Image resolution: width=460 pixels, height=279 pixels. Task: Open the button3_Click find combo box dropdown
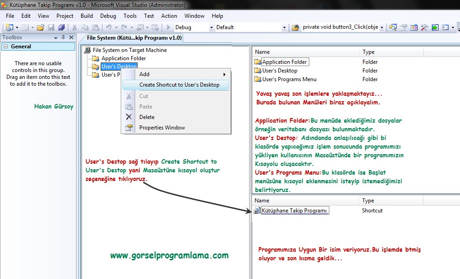[382, 28]
